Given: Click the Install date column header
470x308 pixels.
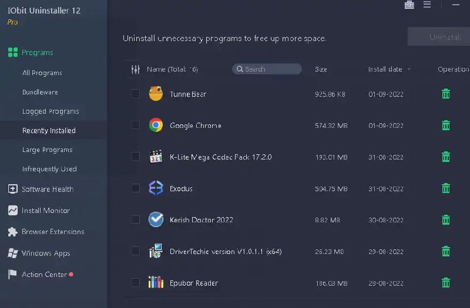Looking at the screenshot, I should click(x=385, y=69).
